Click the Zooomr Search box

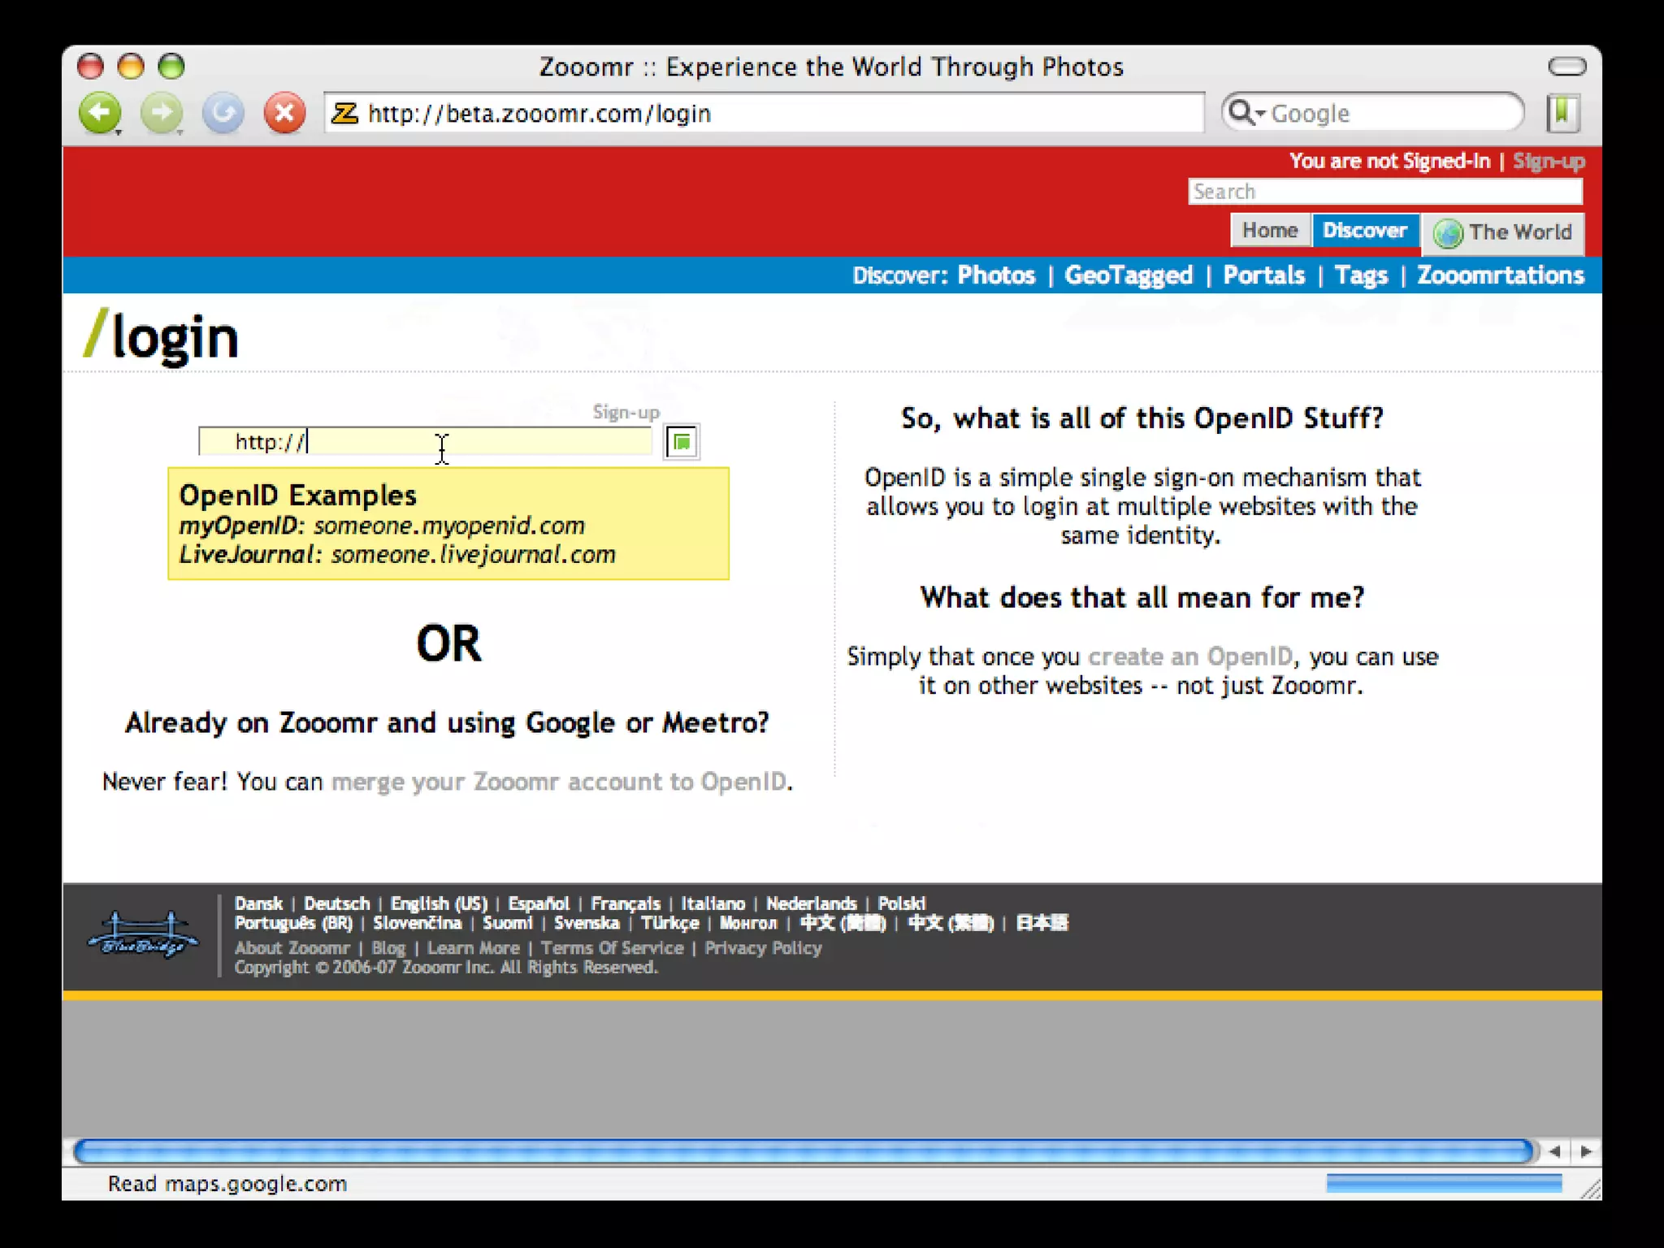pyautogui.click(x=1385, y=192)
